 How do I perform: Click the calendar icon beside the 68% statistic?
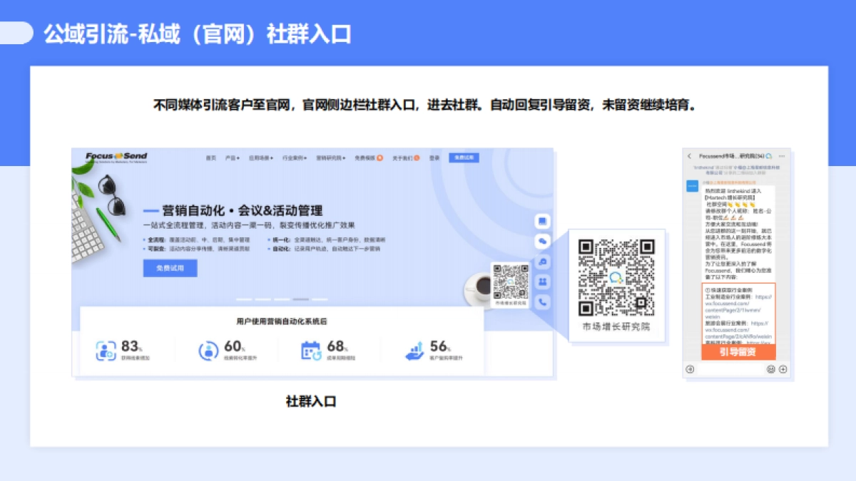pyautogui.click(x=310, y=349)
